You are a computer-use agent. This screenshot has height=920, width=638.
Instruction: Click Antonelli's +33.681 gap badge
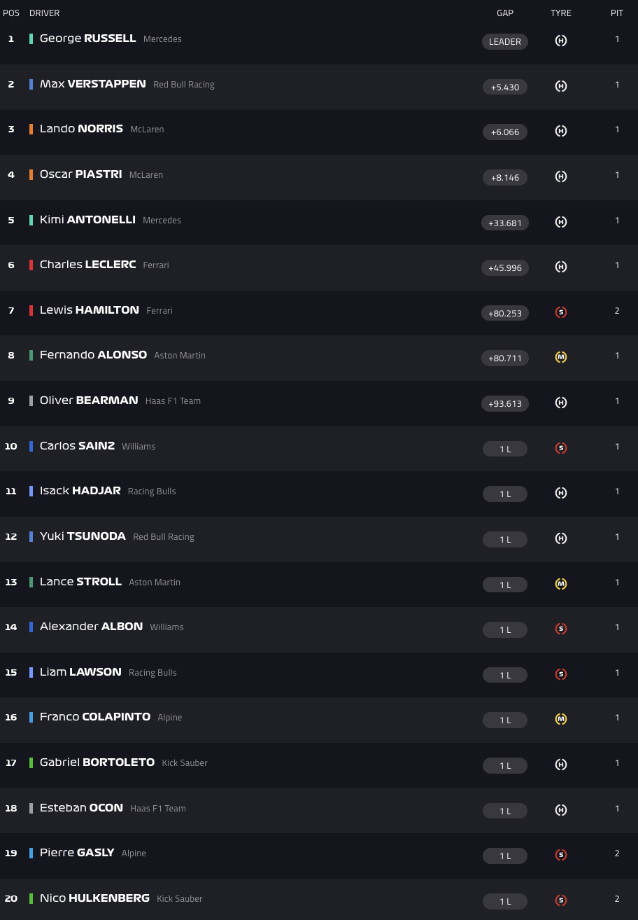pos(505,223)
